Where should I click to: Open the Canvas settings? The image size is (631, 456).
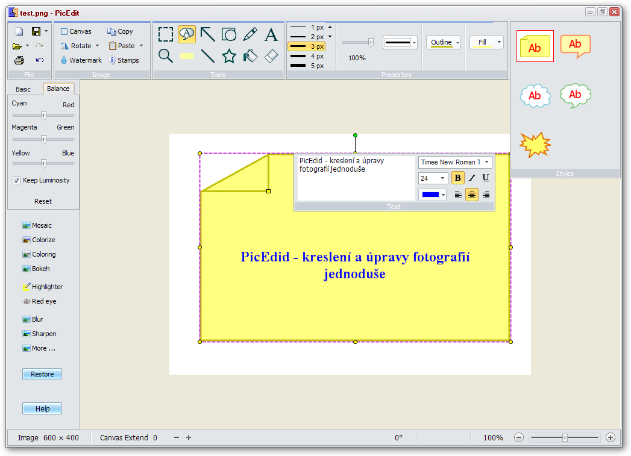point(76,31)
